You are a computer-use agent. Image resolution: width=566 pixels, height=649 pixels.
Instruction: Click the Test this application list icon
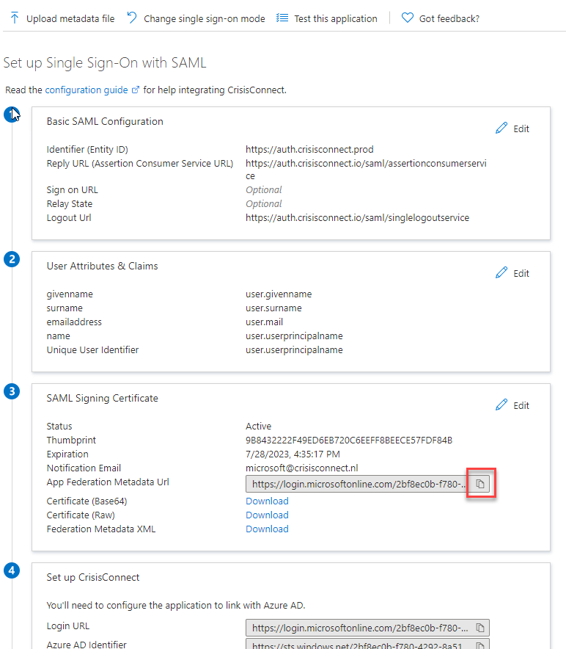[282, 18]
